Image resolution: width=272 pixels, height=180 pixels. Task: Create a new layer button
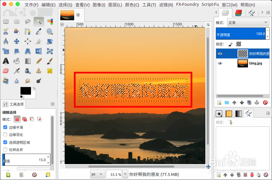[x=220, y=102]
